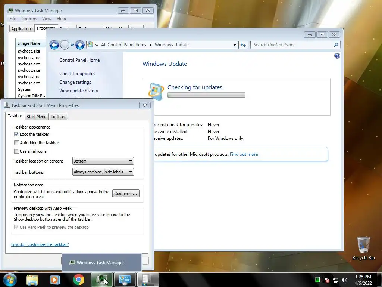
Task: Click the disabled Use Aero Peek checkbox
Action: pos(16,227)
